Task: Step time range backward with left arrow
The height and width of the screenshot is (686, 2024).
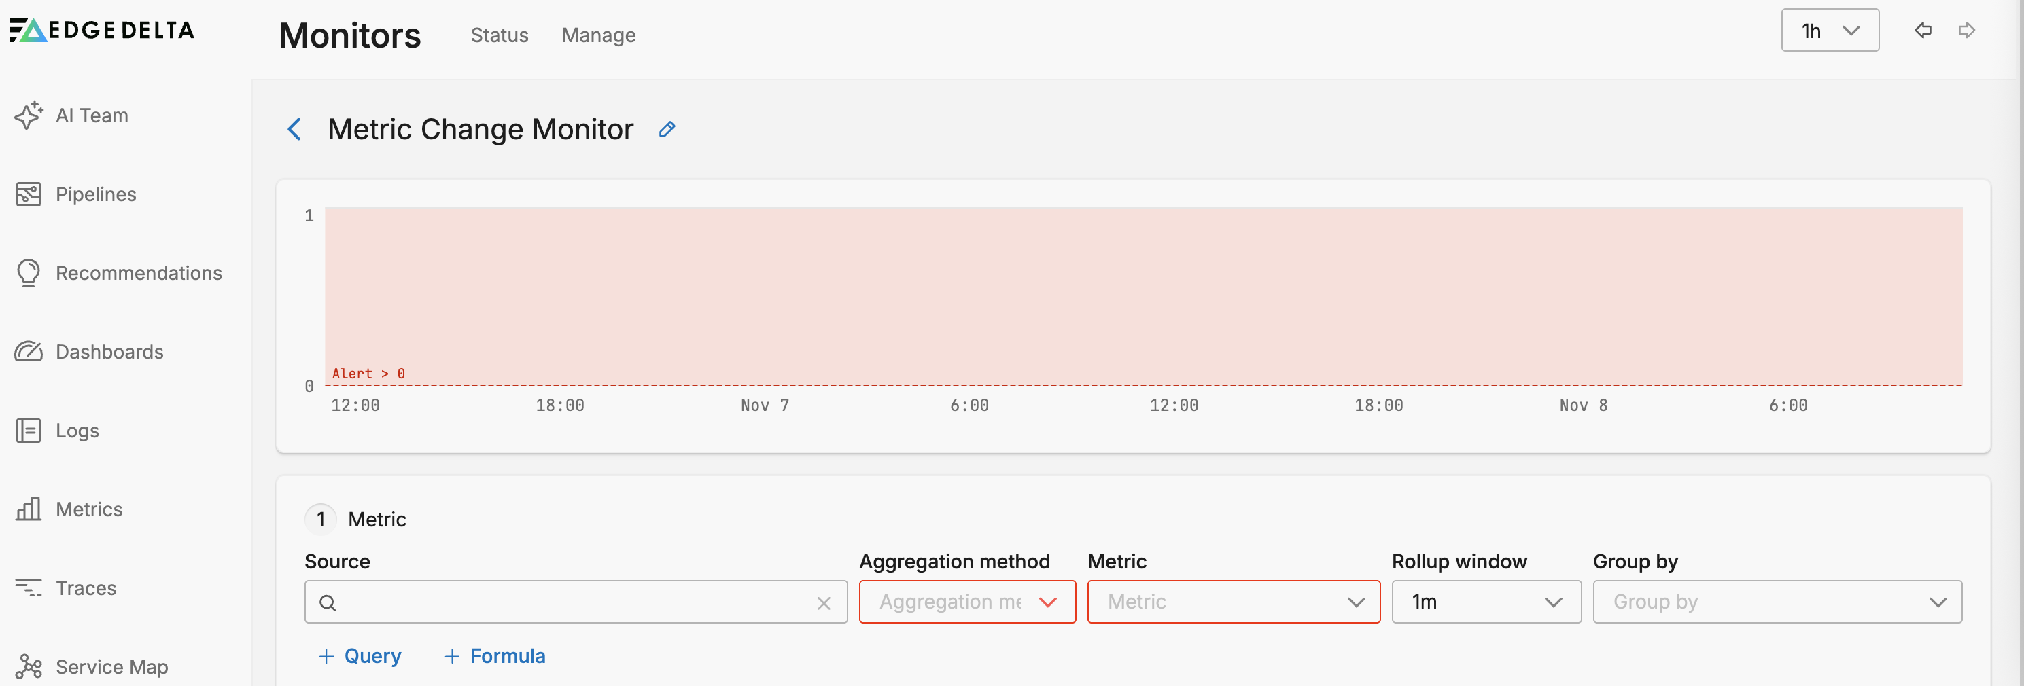Action: pos(1923,31)
